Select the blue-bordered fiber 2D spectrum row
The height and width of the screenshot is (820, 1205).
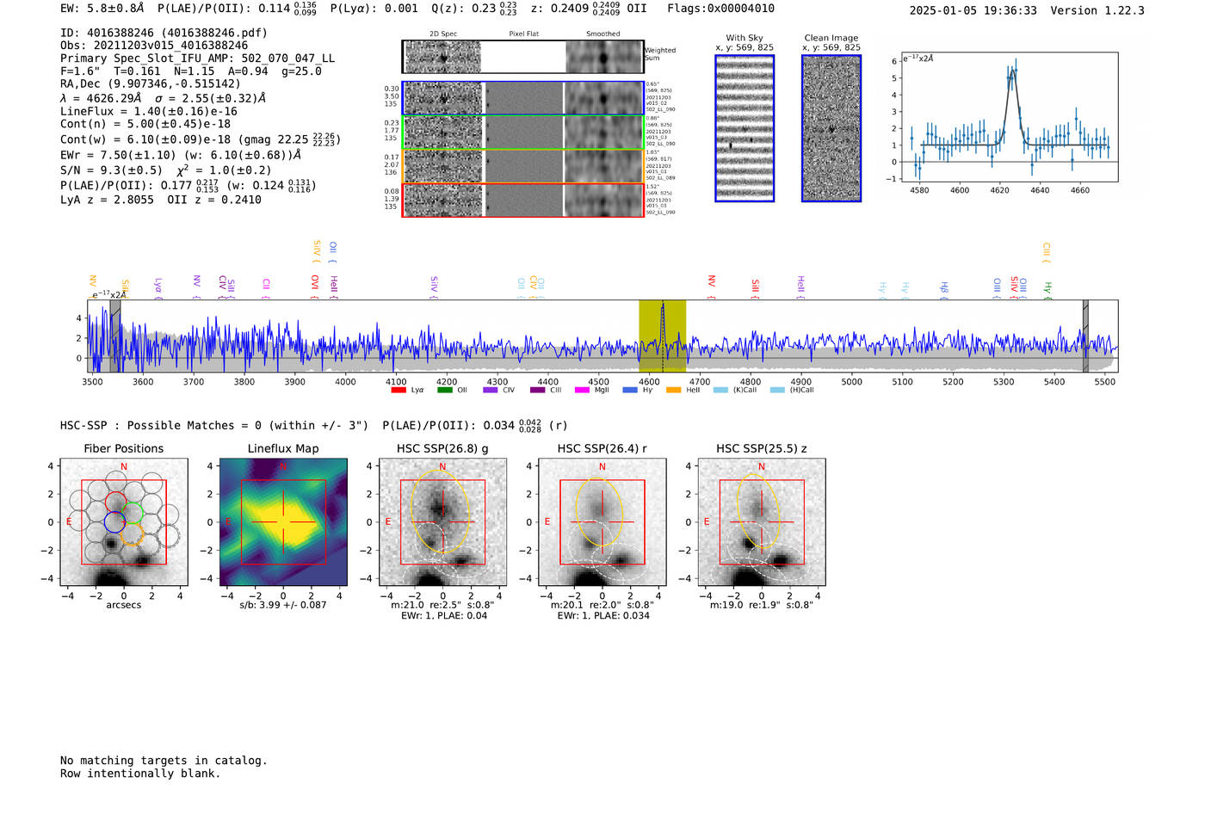point(523,98)
